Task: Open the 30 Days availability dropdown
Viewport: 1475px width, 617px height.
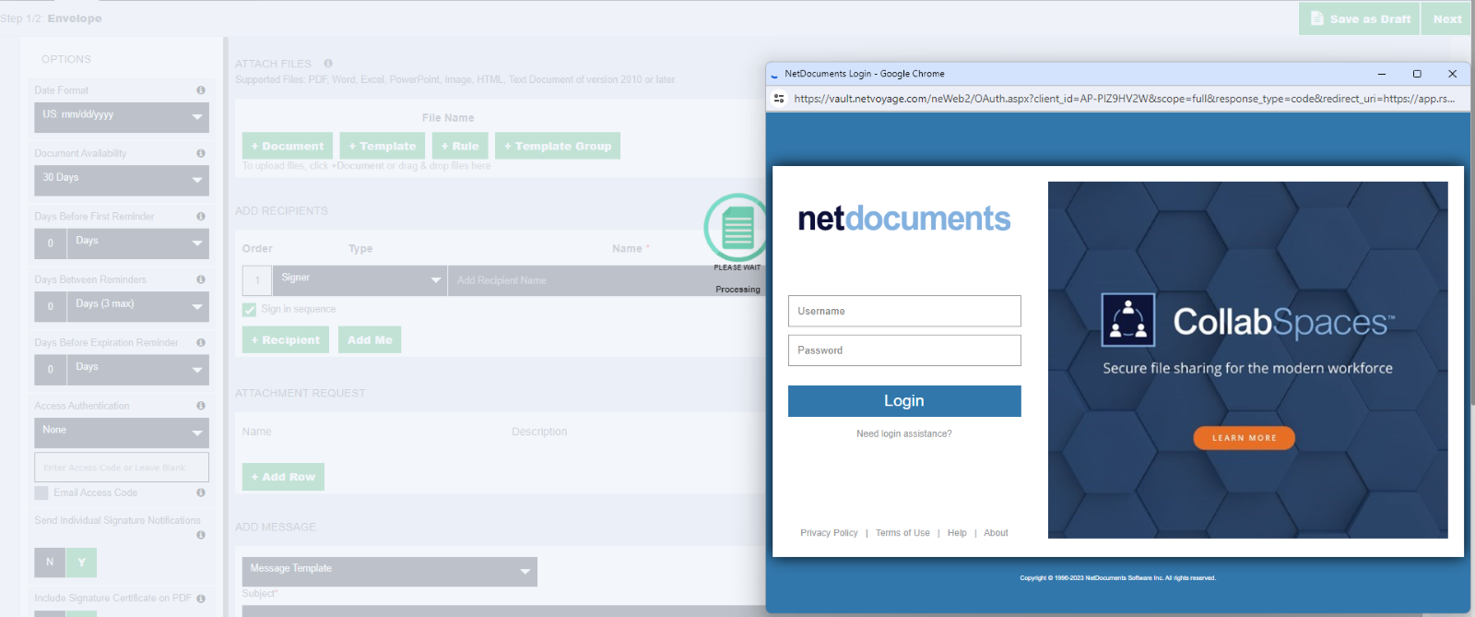Action: pos(122,181)
